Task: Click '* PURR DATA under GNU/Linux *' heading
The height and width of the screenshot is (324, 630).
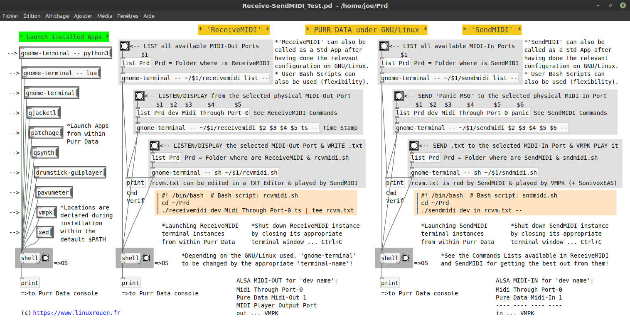Action: click(366, 30)
